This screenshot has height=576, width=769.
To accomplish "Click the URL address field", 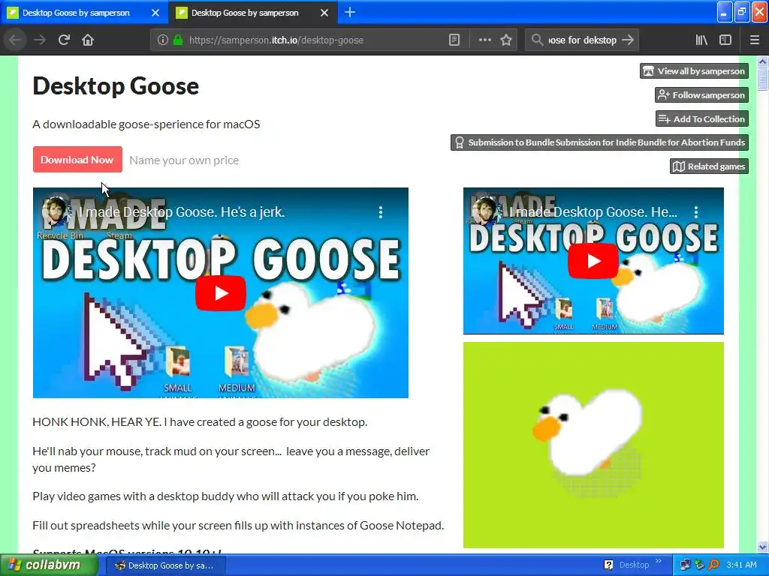I will [x=314, y=40].
